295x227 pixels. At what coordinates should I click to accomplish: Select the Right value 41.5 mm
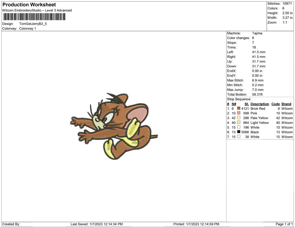pos(259,57)
